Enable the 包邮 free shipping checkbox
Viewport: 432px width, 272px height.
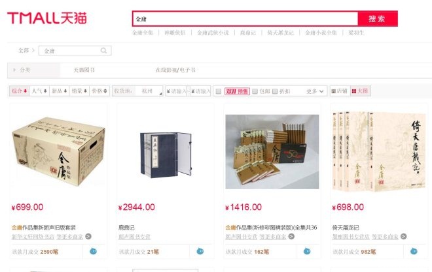click(x=255, y=91)
